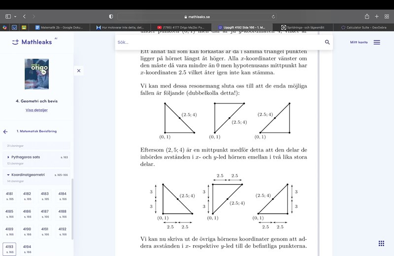Click the Visa detaljer link
Screen dimensions: 394x256
tap(36, 110)
